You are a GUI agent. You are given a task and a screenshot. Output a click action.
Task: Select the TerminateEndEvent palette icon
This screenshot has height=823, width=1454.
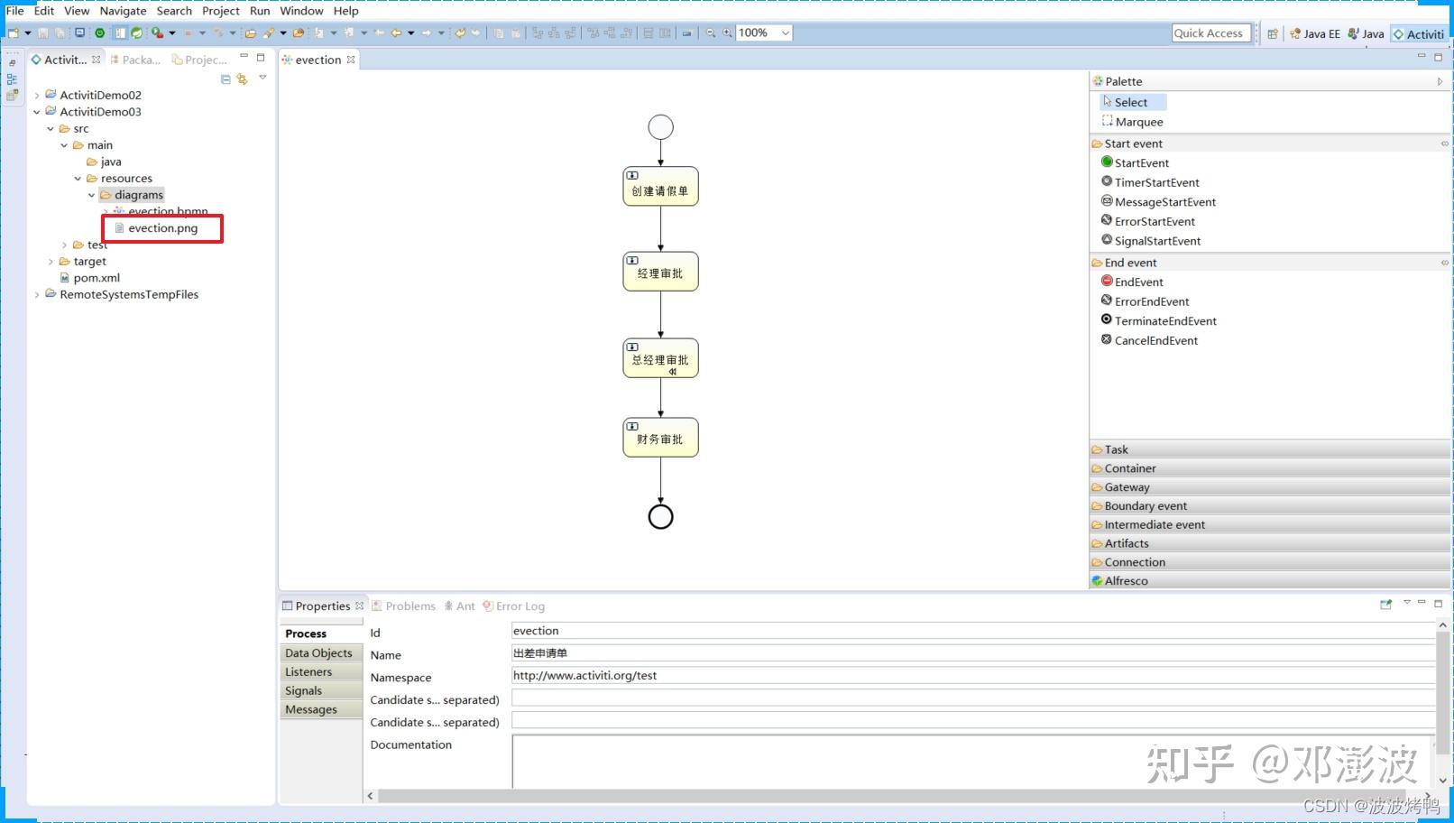(1107, 320)
